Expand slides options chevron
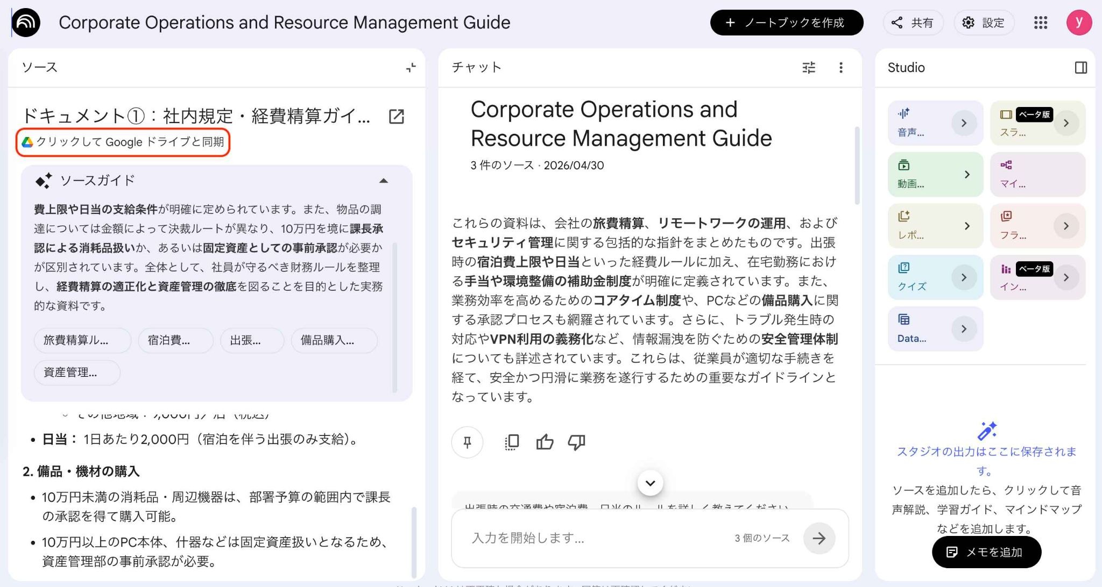 [1066, 123]
